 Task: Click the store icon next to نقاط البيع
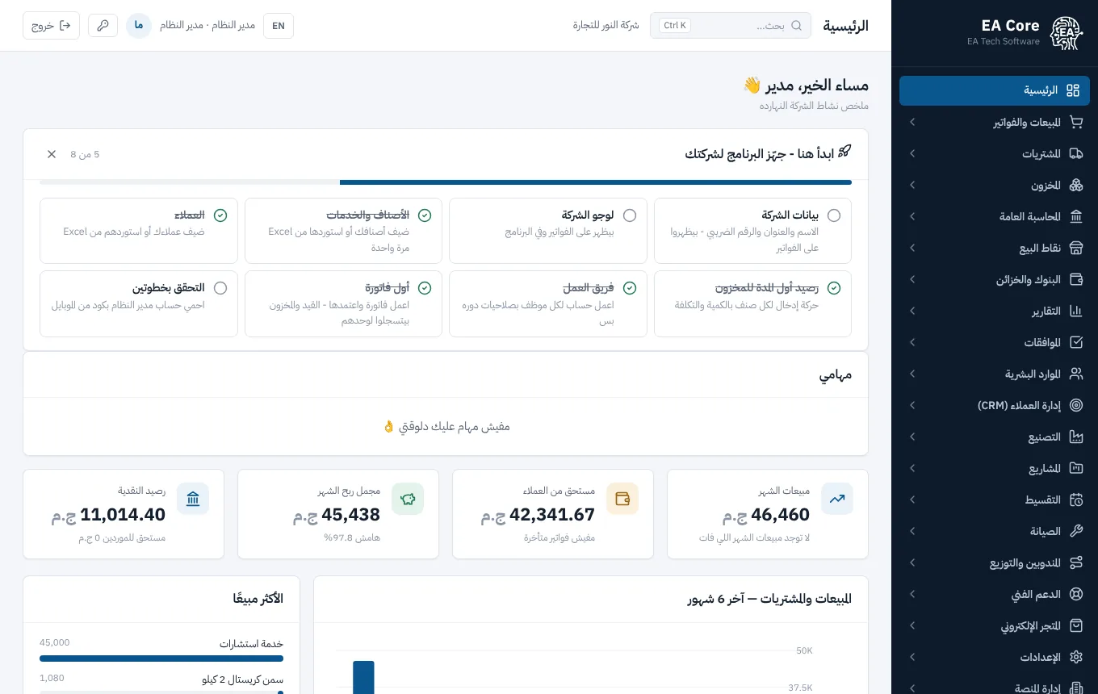click(x=1075, y=249)
